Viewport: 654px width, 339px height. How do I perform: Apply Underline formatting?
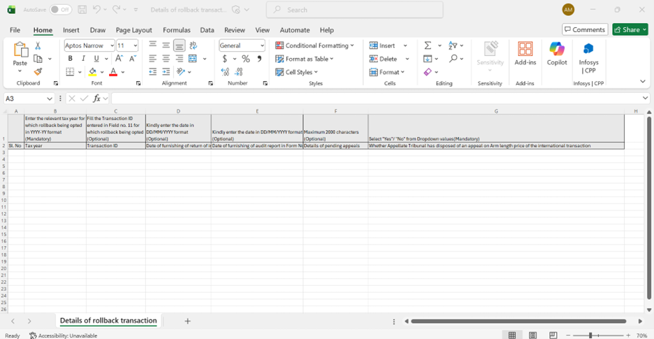[x=96, y=59]
